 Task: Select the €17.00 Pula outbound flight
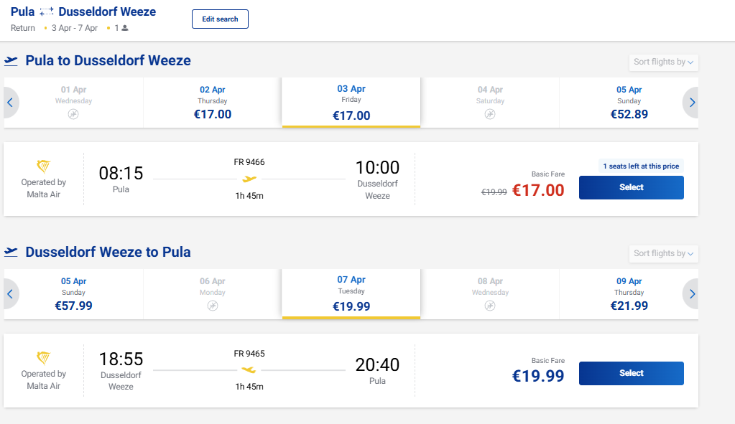point(631,187)
